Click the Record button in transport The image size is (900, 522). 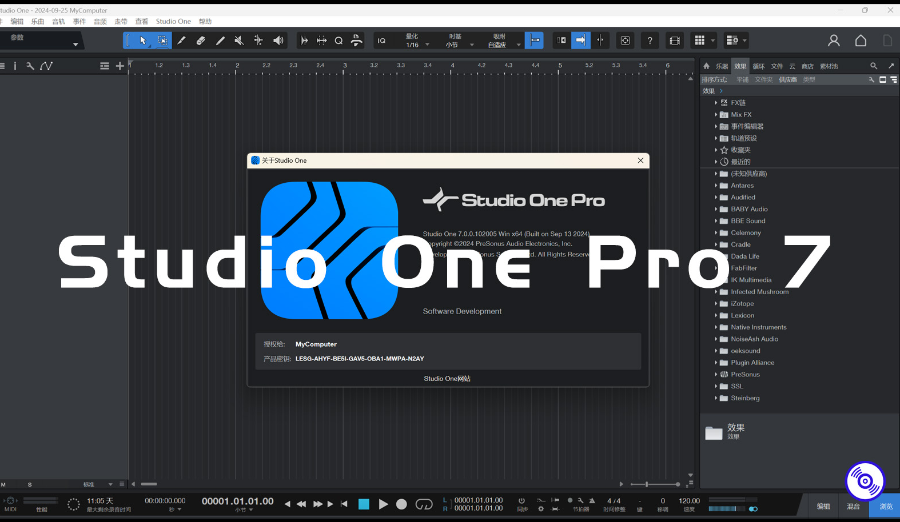click(401, 504)
